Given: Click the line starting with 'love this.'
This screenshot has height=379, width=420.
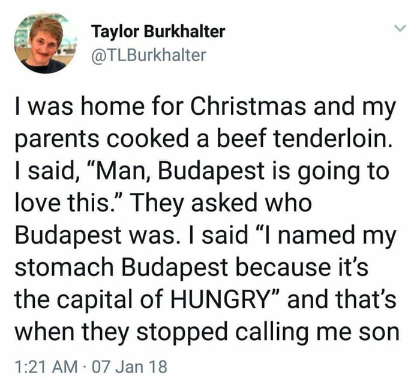Looking at the screenshot, I should [163, 205].
